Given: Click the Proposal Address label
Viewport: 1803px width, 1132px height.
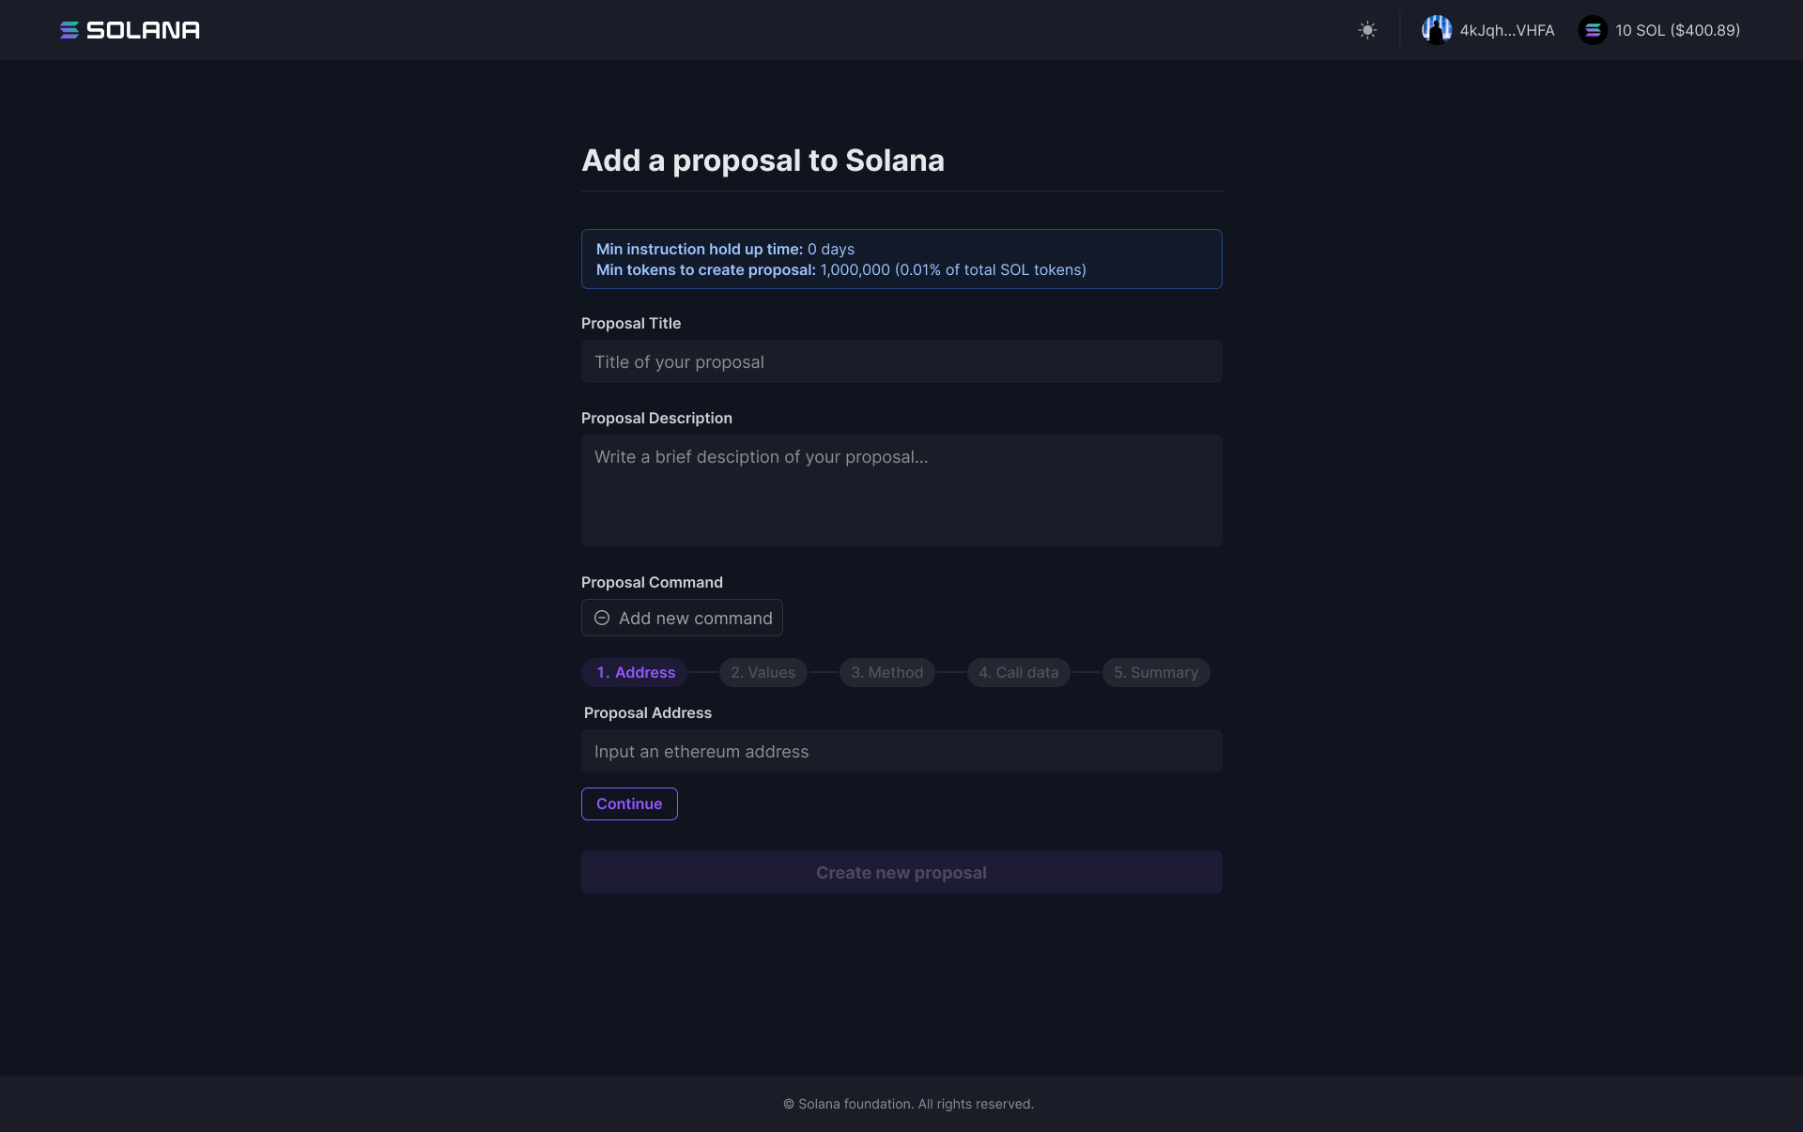Looking at the screenshot, I should (x=648, y=712).
